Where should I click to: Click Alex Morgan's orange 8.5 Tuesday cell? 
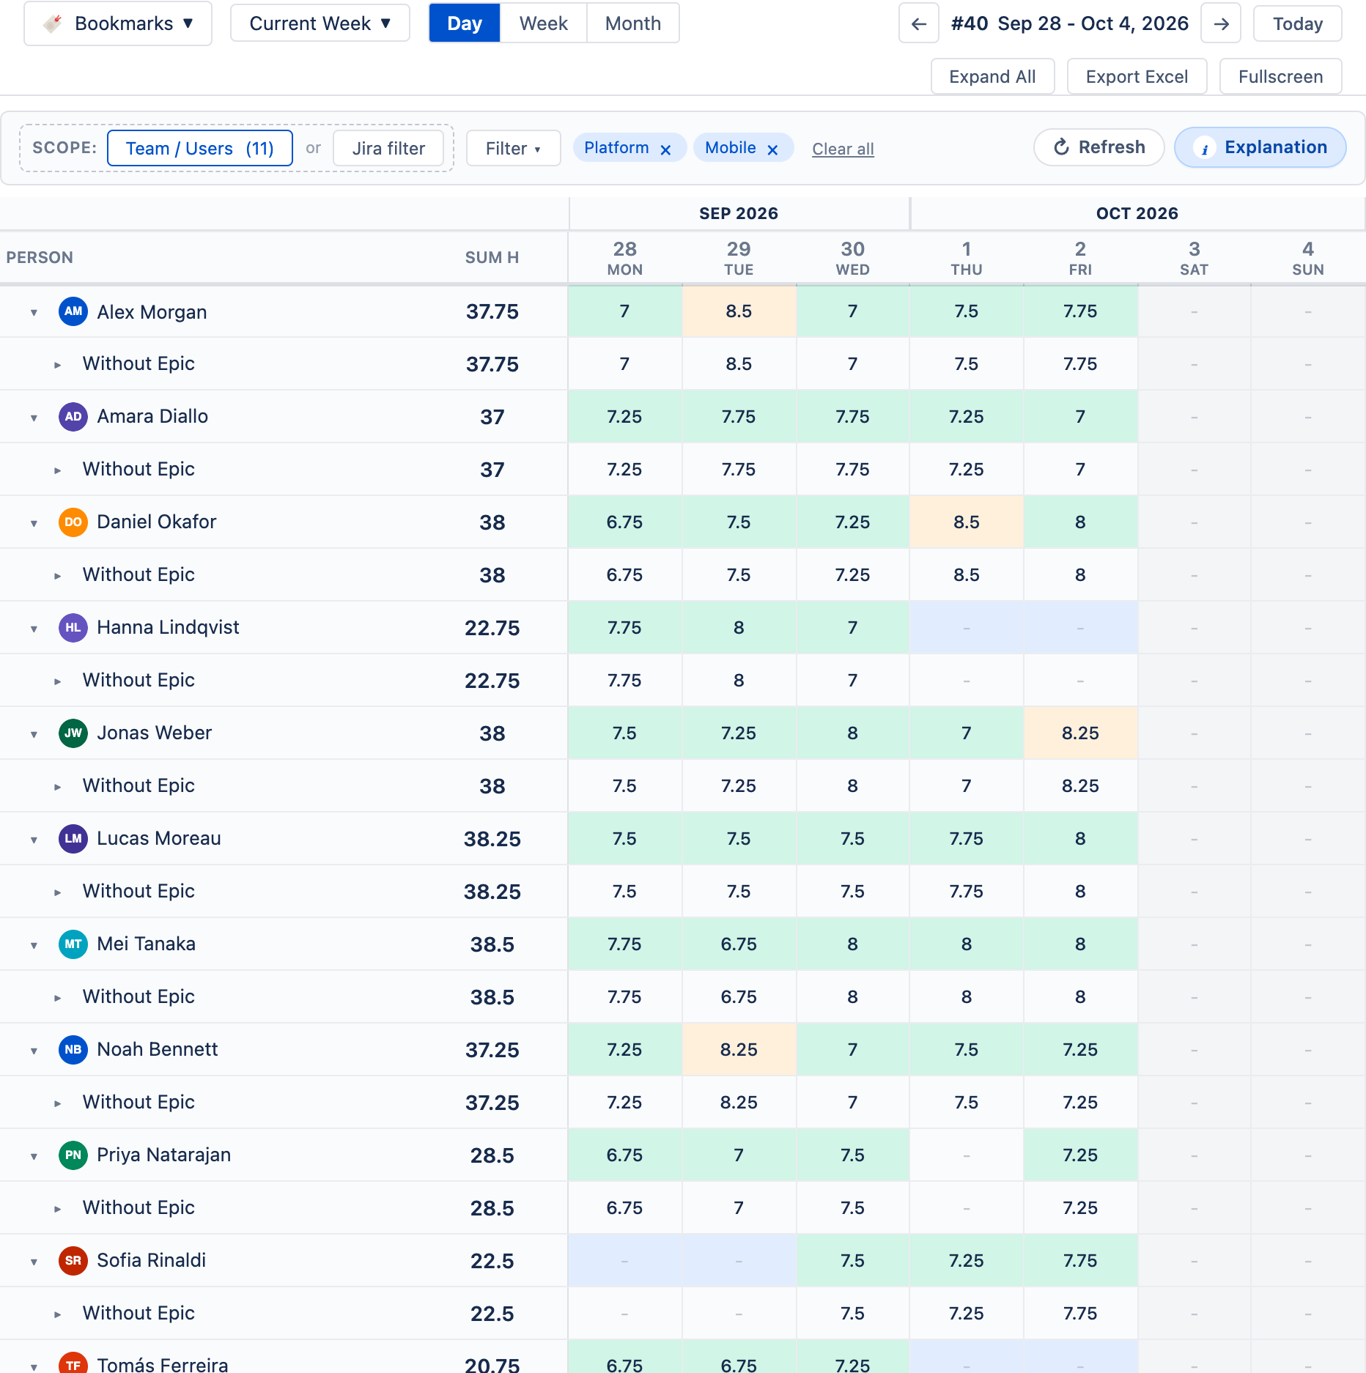click(739, 311)
